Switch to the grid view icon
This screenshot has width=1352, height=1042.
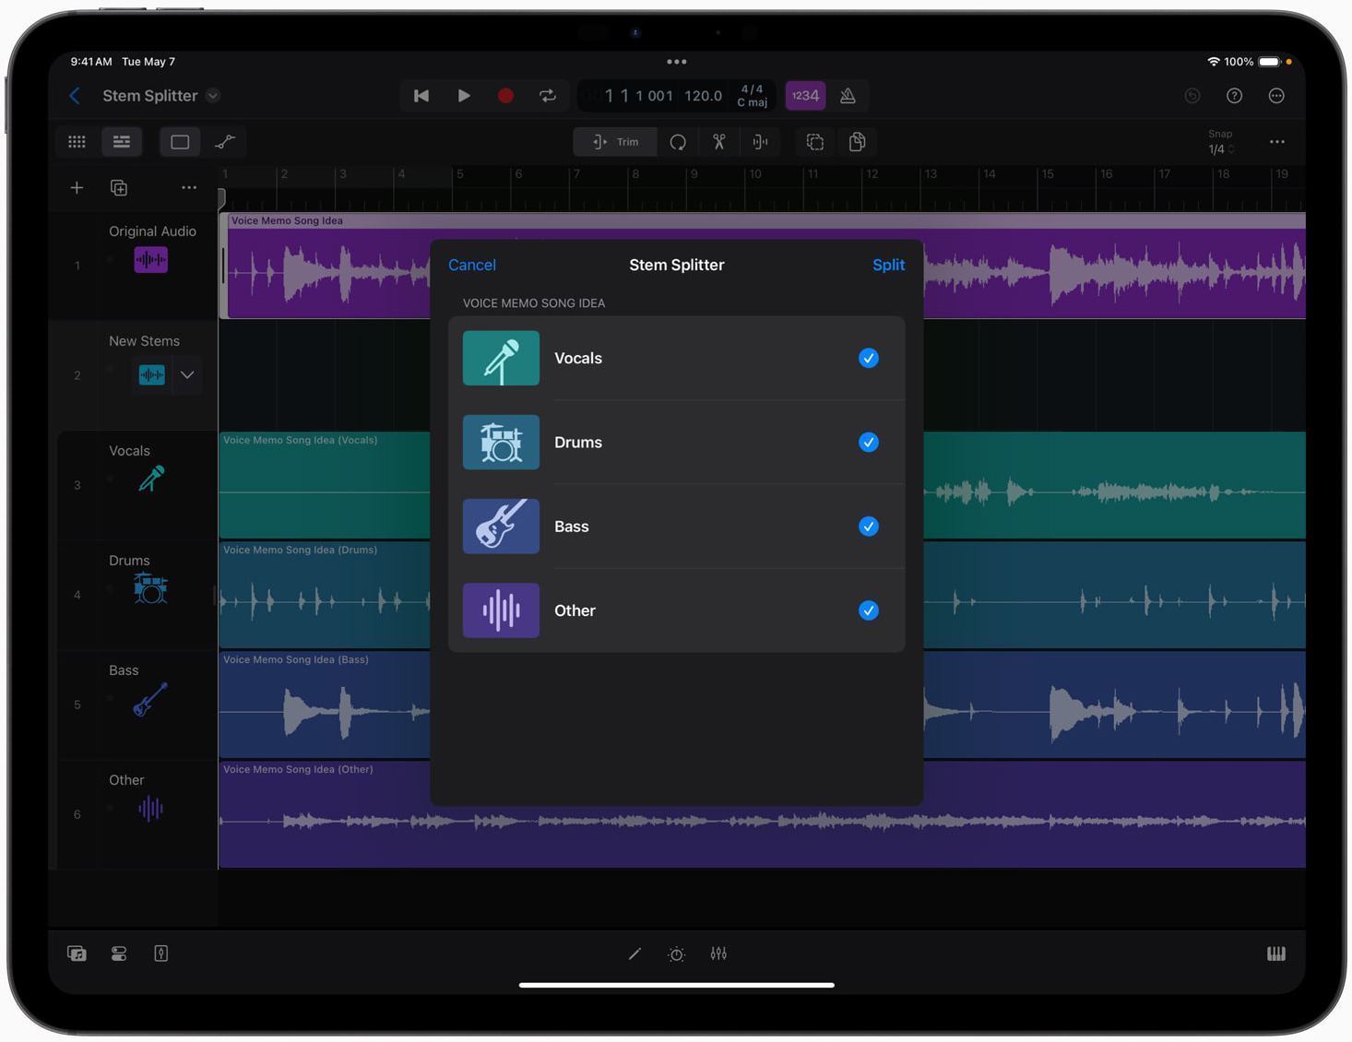click(77, 142)
